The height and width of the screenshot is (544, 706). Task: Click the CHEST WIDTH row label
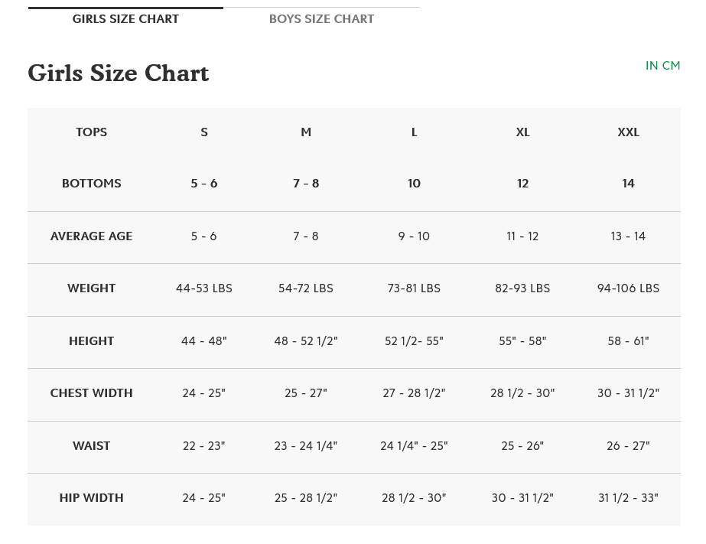91,393
